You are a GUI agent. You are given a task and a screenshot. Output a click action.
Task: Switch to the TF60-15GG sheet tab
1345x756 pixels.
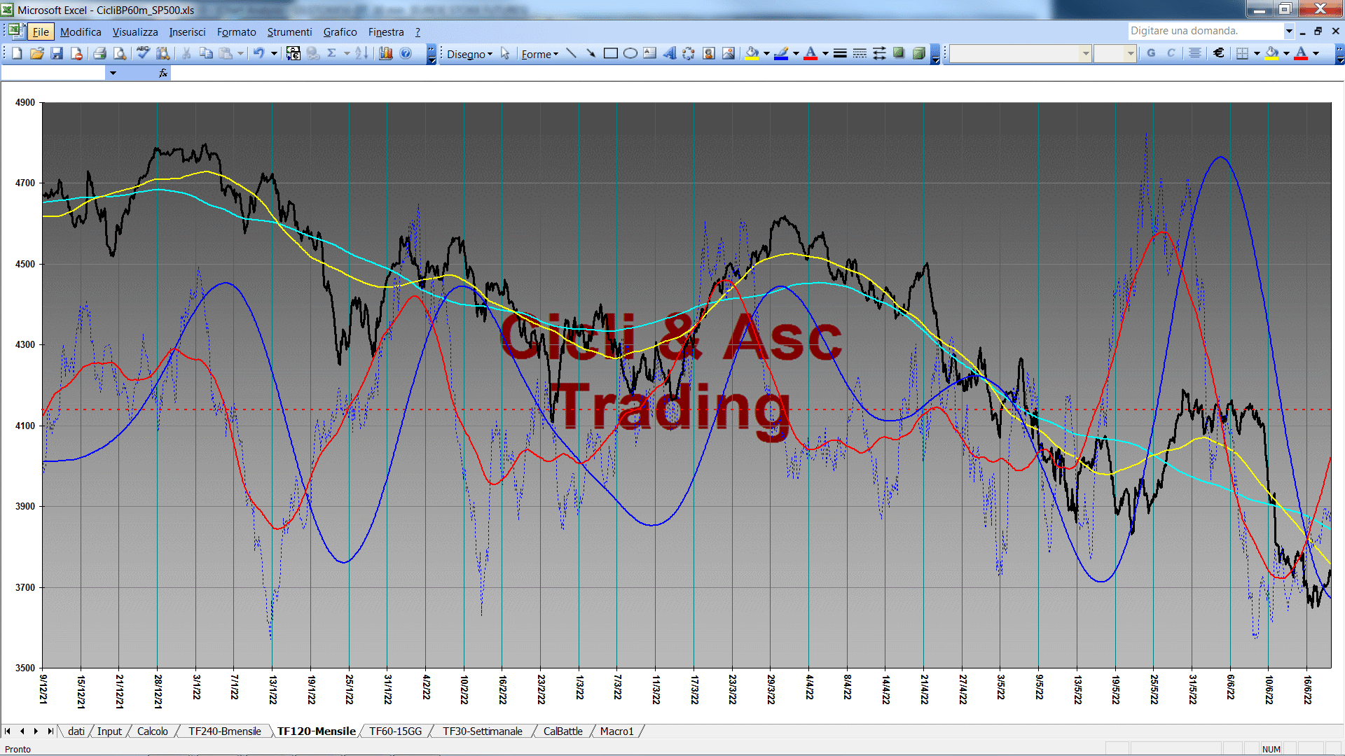(x=396, y=731)
